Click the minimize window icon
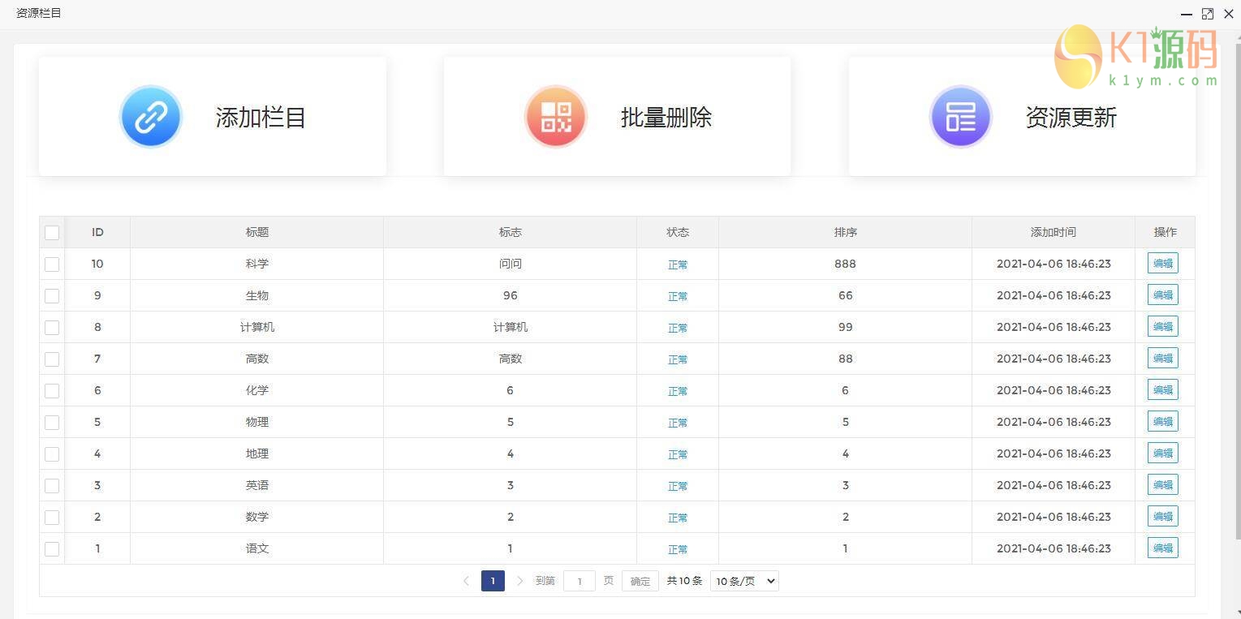The height and width of the screenshot is (619, 1241). click(1186, 13)
